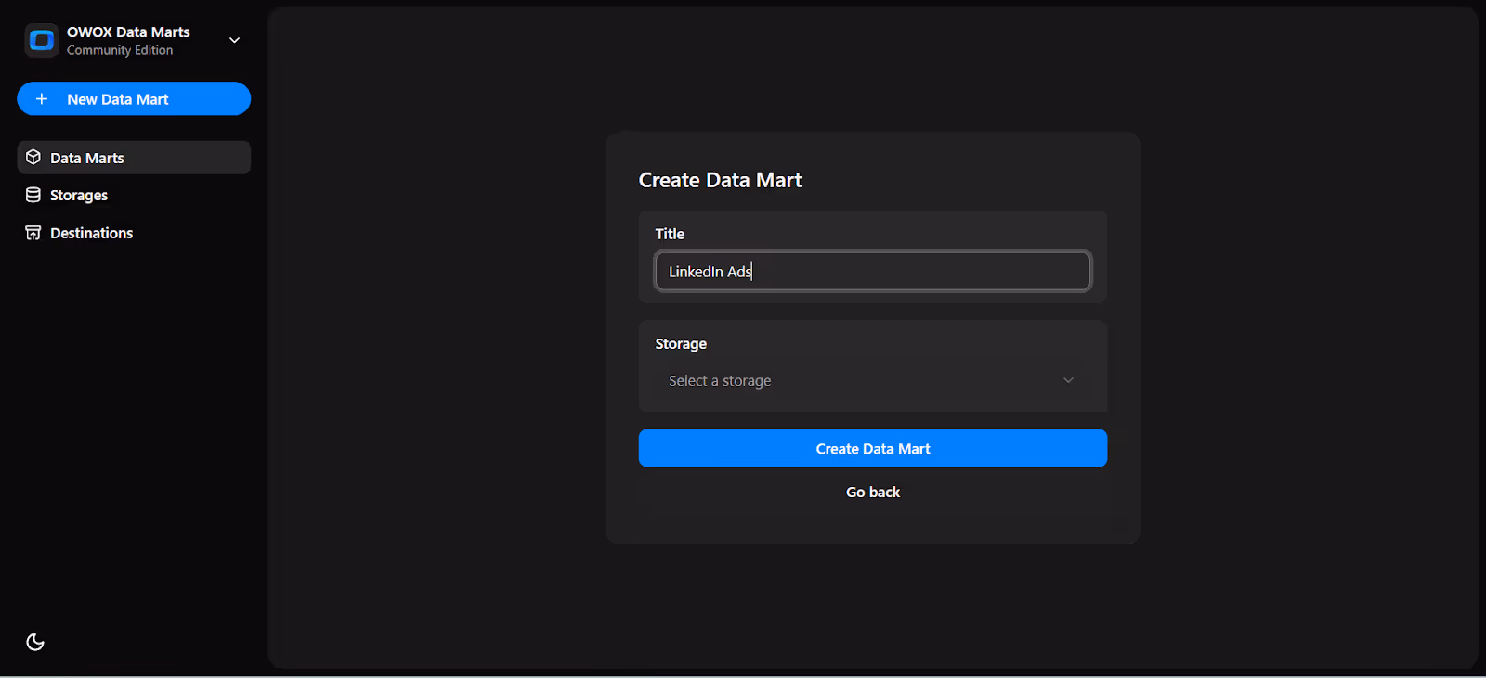Click the Data Marts cube icon
Screen dimensions: 1486x678
(33, 158)
